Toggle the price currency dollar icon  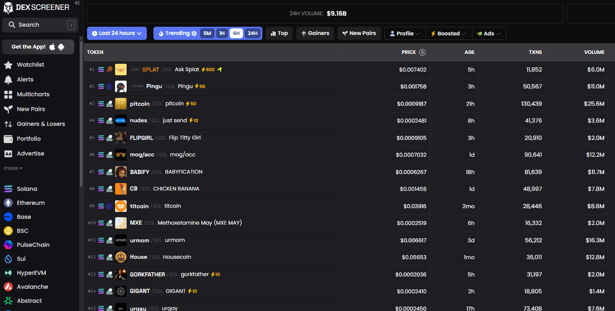(x=422, y=52)
